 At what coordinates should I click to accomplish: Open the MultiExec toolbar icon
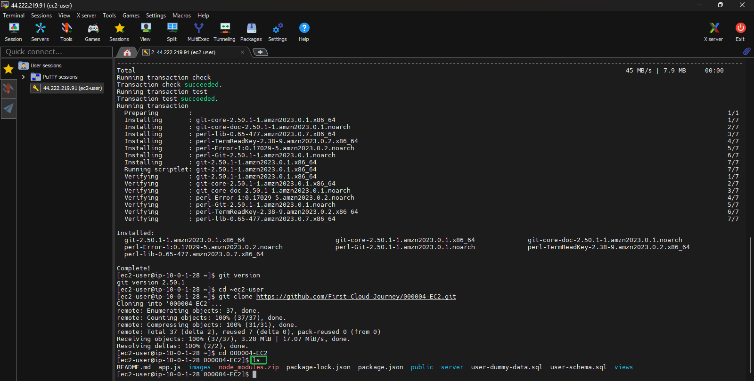tap(198, 32)
